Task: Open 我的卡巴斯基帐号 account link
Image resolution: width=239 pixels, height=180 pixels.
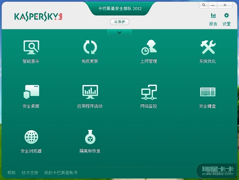Action: pyautogui.click(x=61, y=173)
